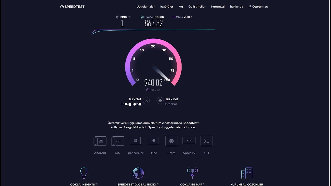Click the download result 863.82
331x186 pixels.
(x=154, y=23)
